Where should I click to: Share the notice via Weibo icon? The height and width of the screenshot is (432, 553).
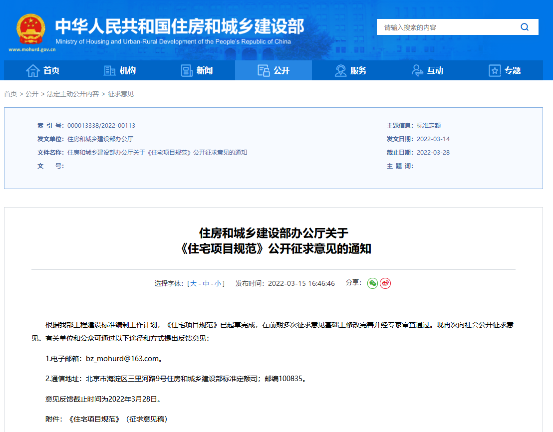pos(385,283)
